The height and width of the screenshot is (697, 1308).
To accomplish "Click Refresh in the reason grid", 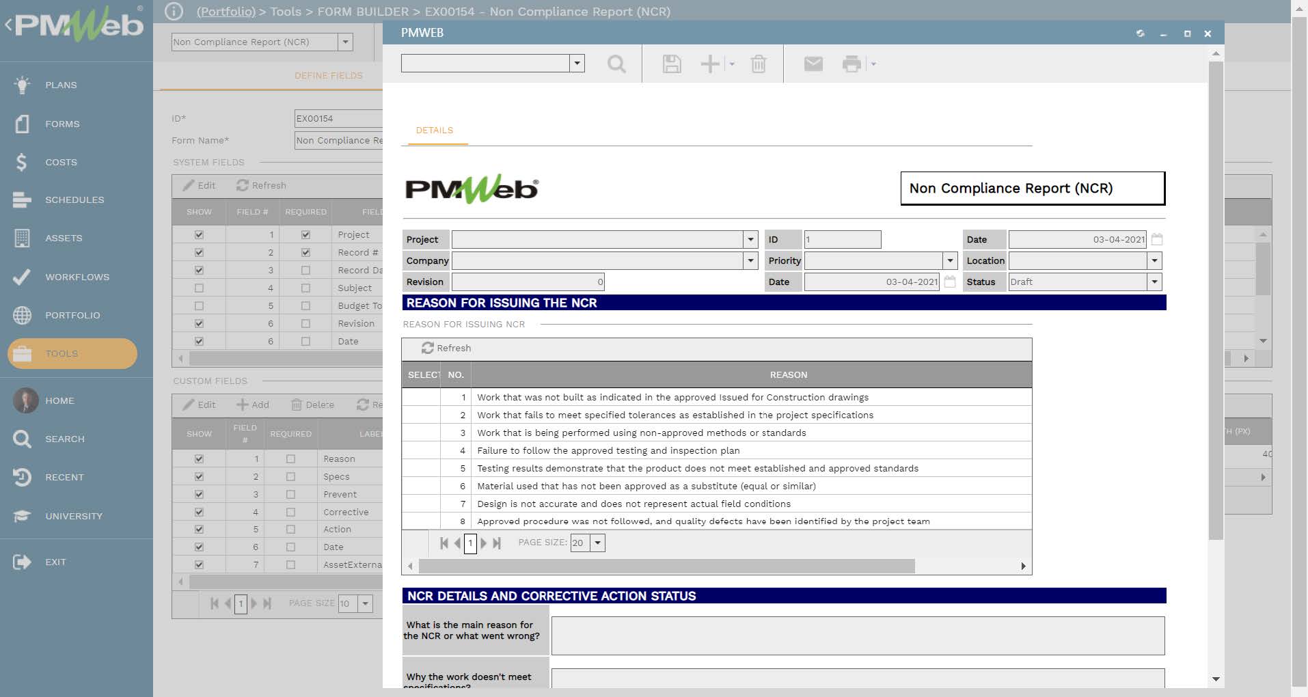I will [446, 348].
